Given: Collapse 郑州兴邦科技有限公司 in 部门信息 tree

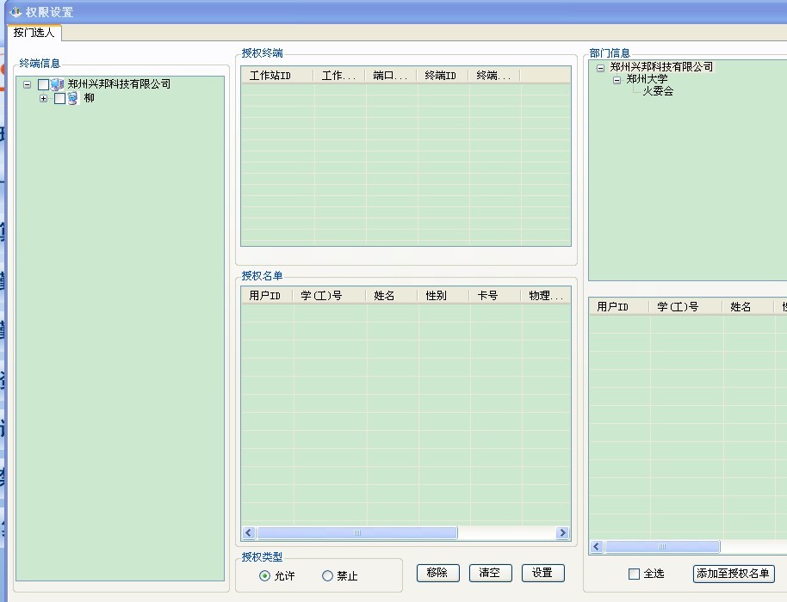Looking at the screenshot, I should [600, 68].
